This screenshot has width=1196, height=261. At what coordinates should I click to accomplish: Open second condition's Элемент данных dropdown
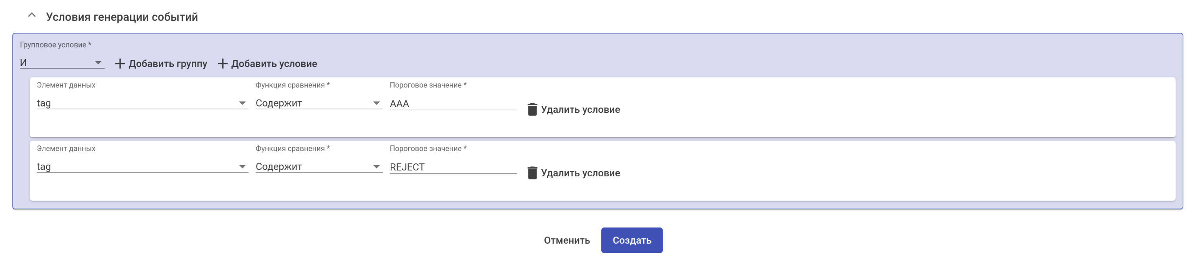(142, 167)
